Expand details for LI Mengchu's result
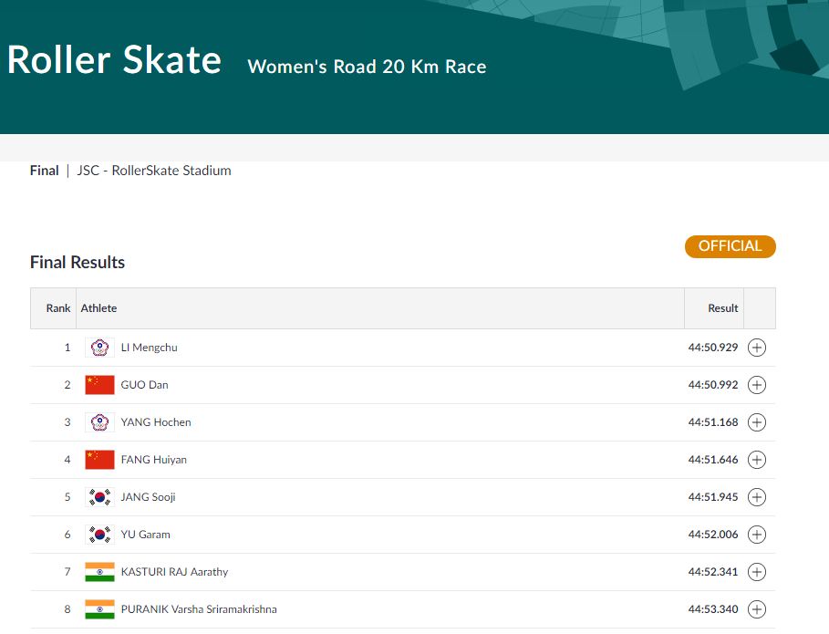This screenshot has height=634, width=829. 757,348
